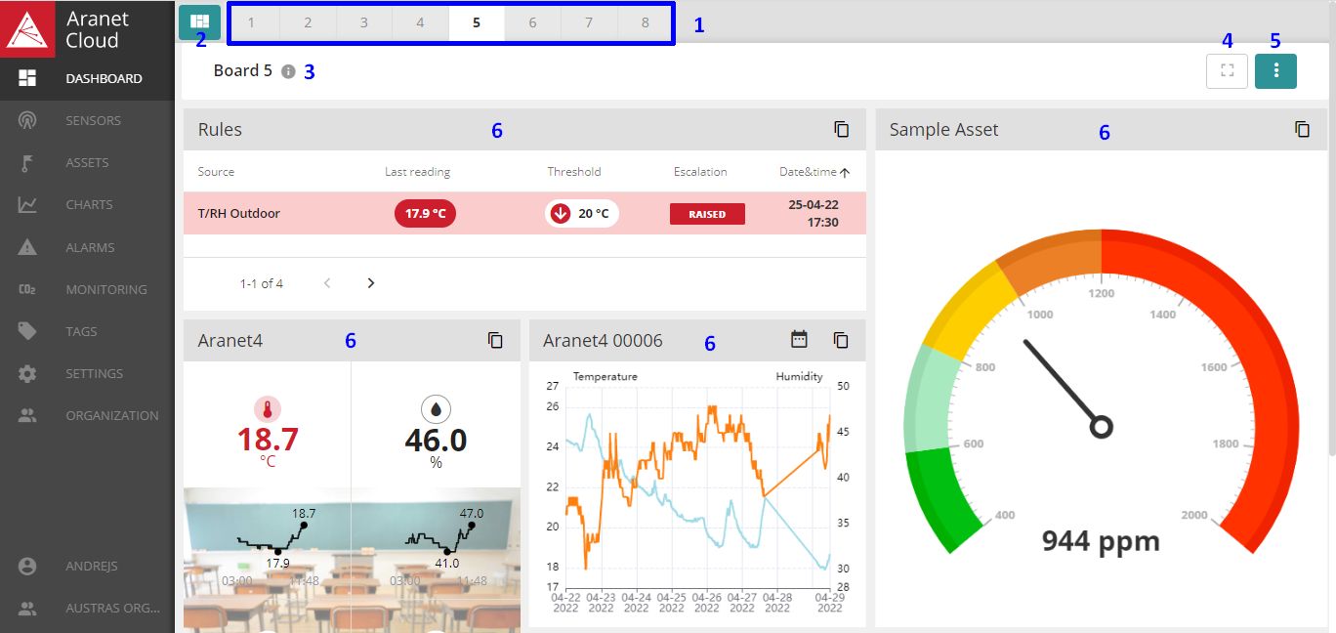This screenshot has width=1336, height=633.
Task: Click copy icon on Aranet4 widget
Action: [495, 340]
